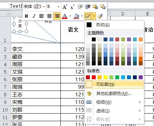Click the cell containing 张丽
Viewport: 154px width, 126px height.
click(36, 80)
